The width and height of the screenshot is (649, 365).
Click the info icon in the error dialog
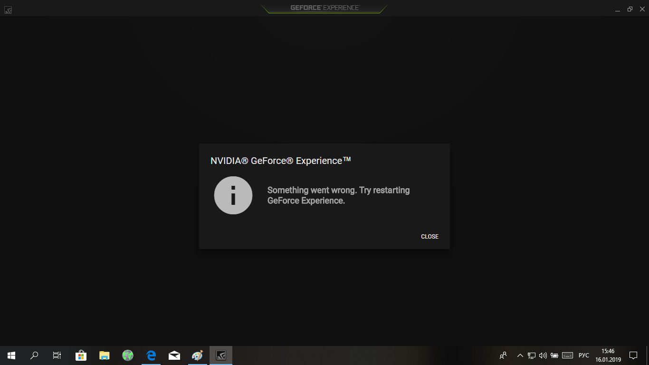[x=233, y=195]
